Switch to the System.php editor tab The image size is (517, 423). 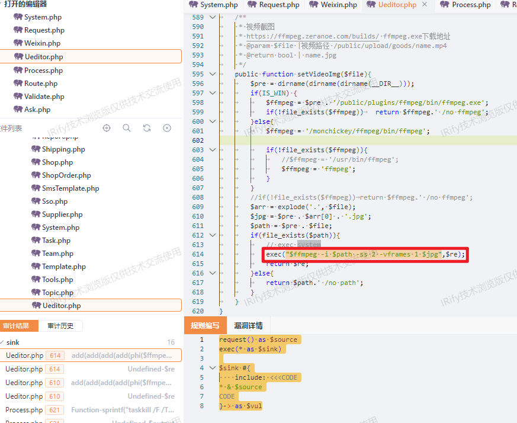click(x=214, y=5)
